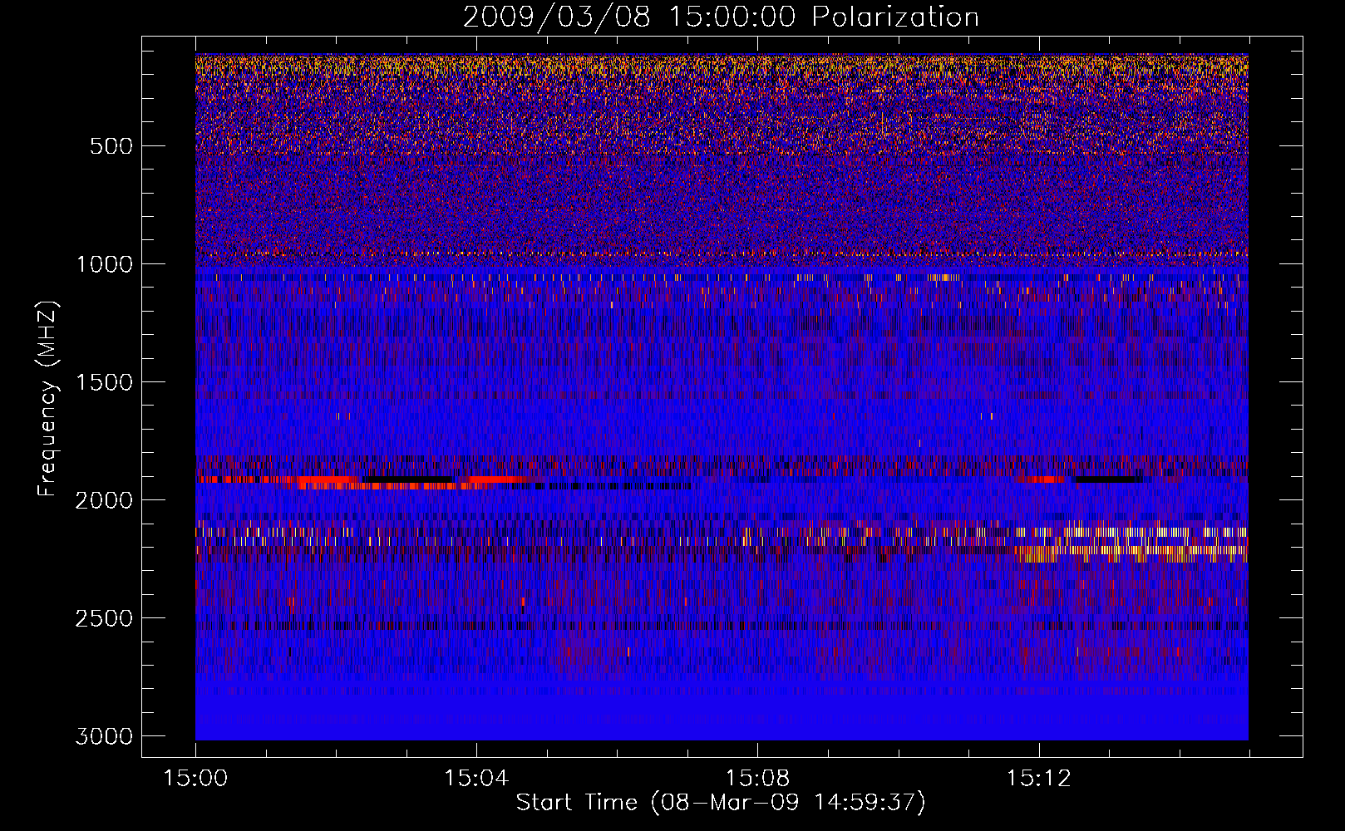Click the '15:08' time tick label

pyautogui.click(x=757, y=778)
